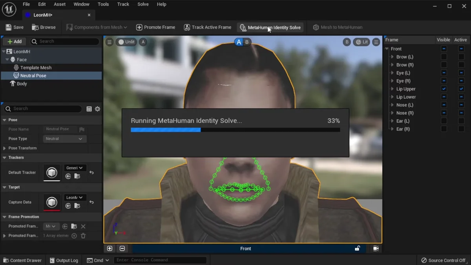
Task: Open the Tools menu
Action: (x=103, y=4)
